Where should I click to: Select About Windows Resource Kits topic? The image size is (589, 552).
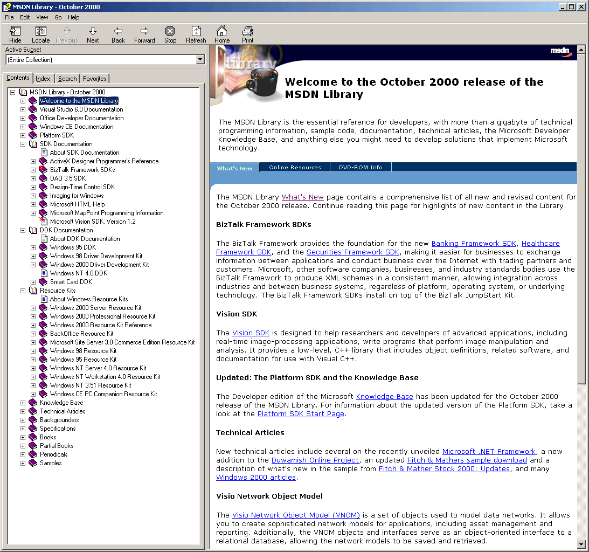click(x=89, y=299)
